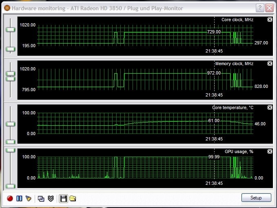
Task: Click the 297.00 current Core clock value
Action: coord(261,43)
